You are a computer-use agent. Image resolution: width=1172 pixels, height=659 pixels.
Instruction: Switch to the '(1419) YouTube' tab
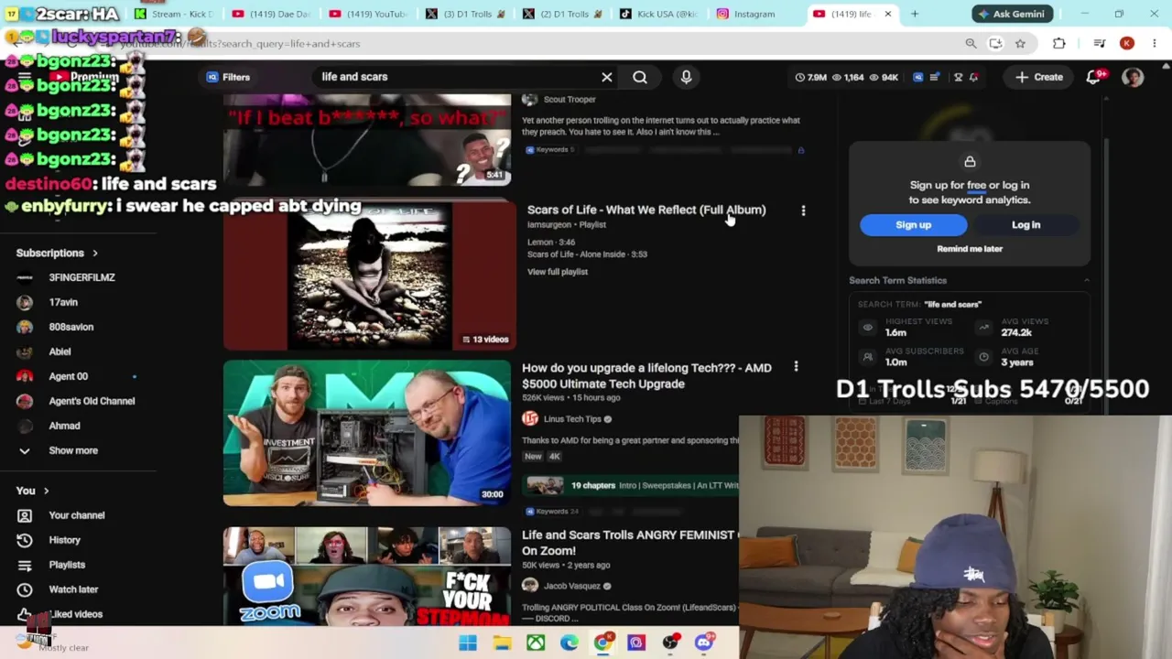pyautogui.click(x=370, y=14)
